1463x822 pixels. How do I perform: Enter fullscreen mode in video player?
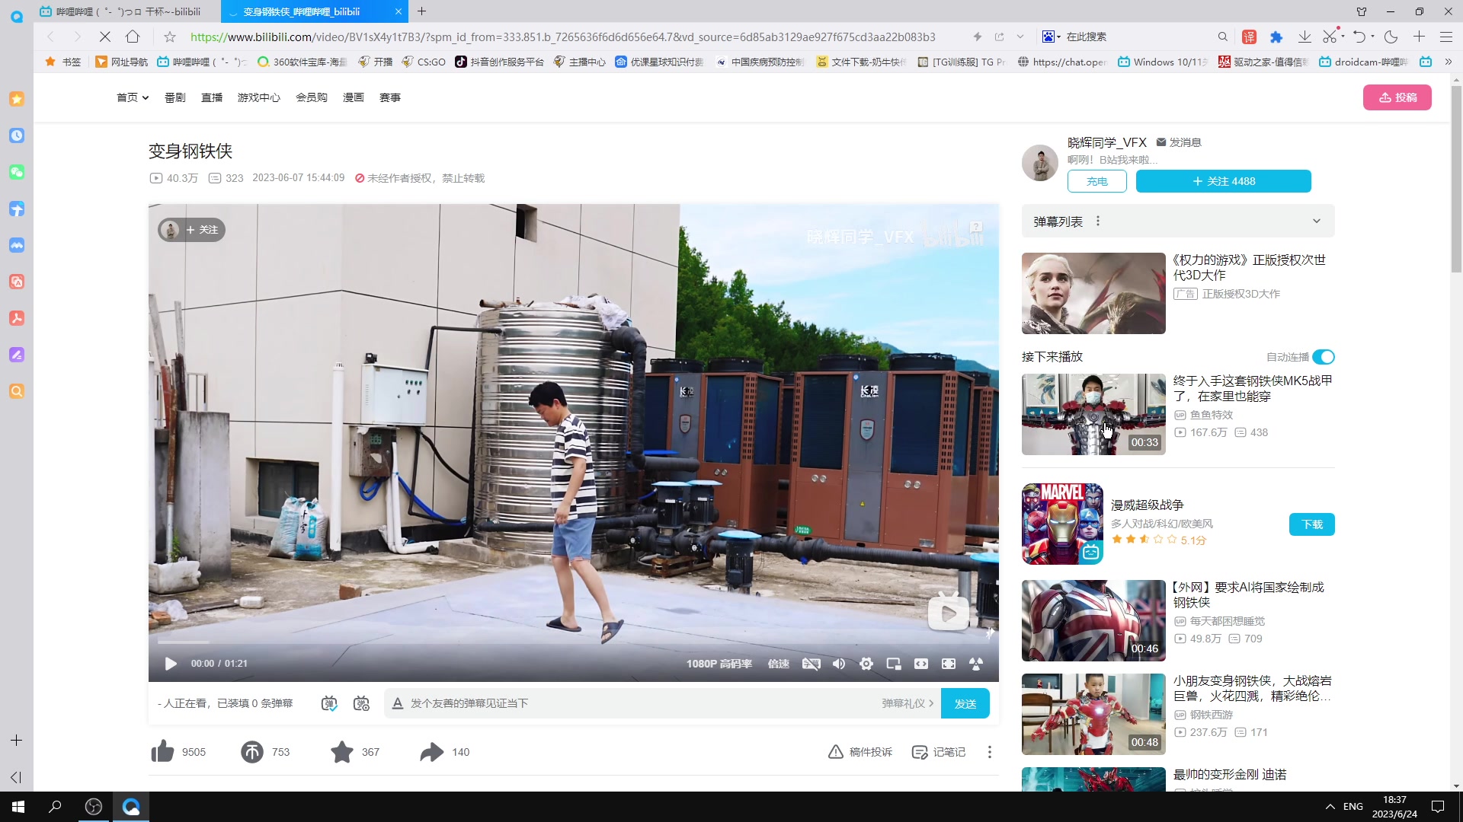click(x=949, y=664)
